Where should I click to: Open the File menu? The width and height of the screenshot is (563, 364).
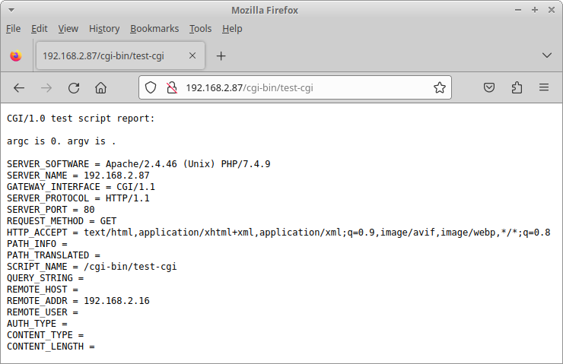pos(14,28)
